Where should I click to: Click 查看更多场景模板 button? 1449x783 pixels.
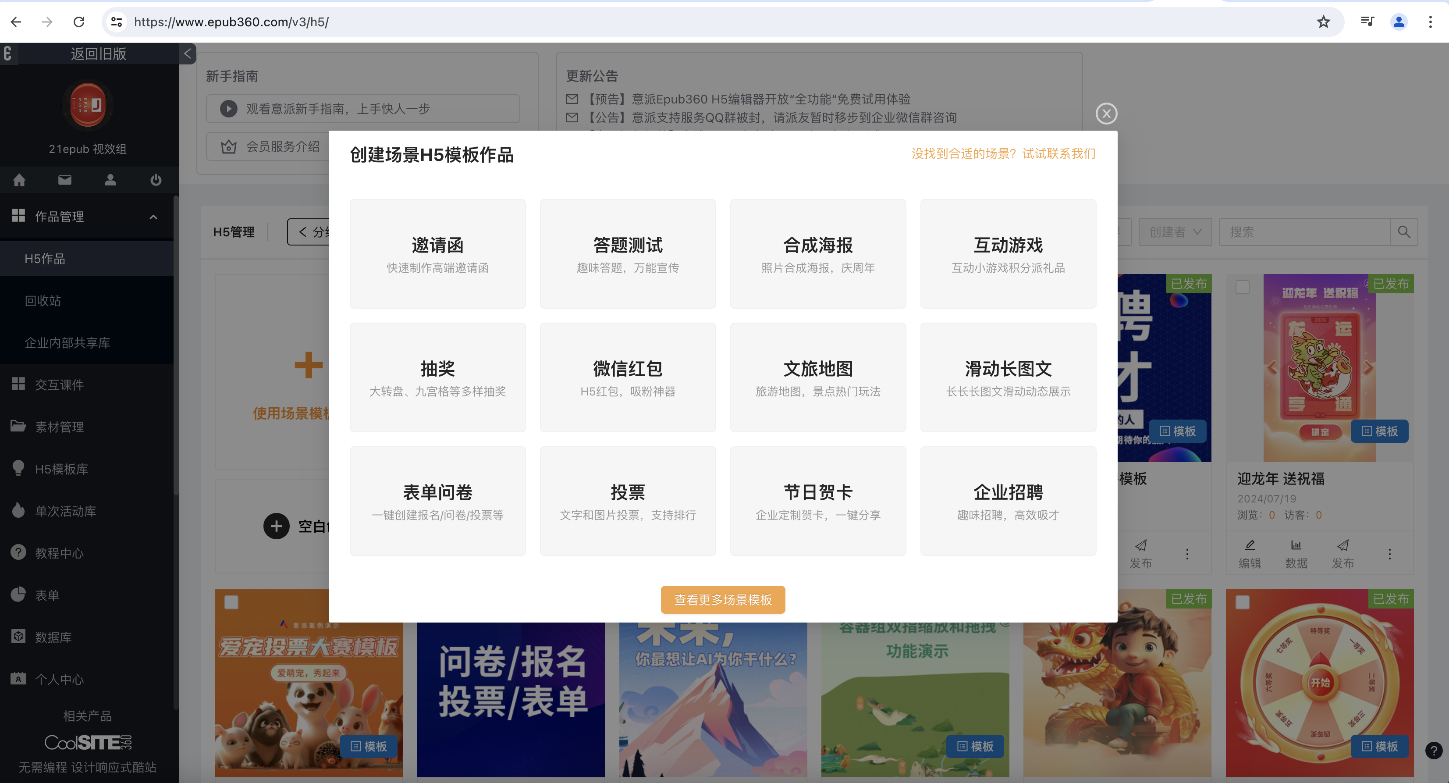(722, 599)
